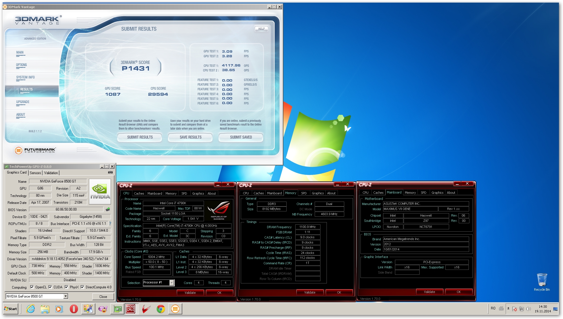Open the Start menu
The image size is (563, 319).
point(11,309)
